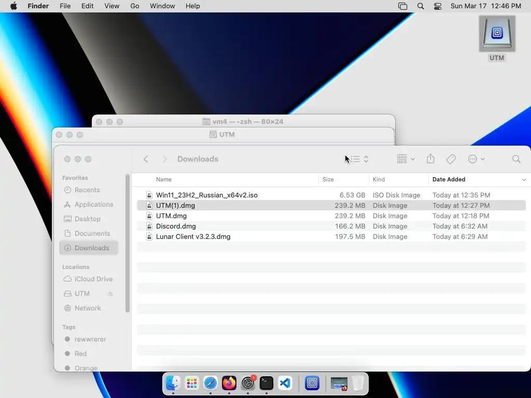Click the Edit Tags toolbar icon
This screenshot has width=531, height=398.
click(x=451, y=159)
